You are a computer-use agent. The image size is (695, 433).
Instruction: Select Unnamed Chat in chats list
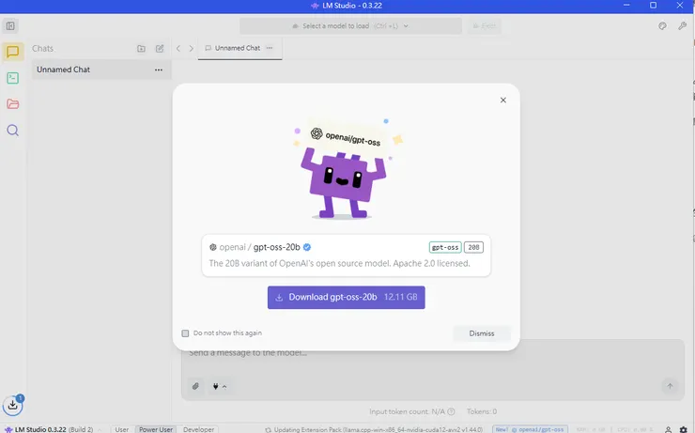101,70
